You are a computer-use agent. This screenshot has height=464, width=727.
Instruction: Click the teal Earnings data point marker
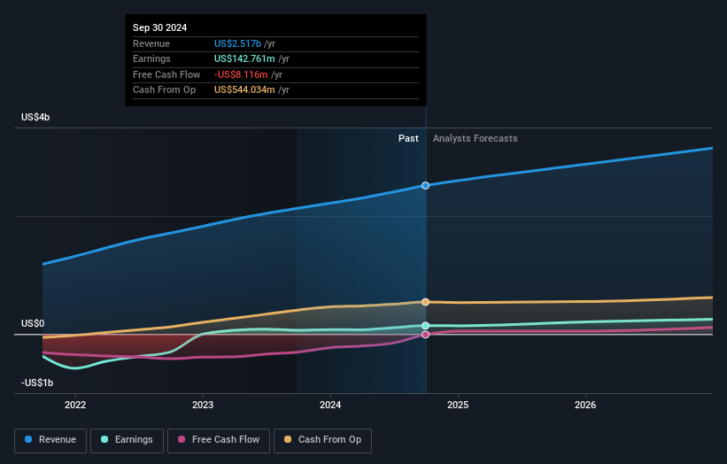(425, 326)
